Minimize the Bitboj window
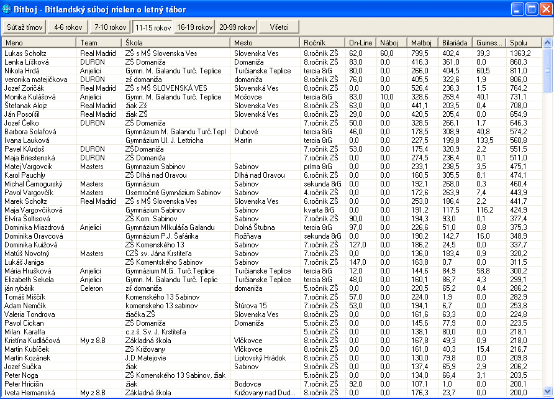The image size is (554, 399). tap(518, 9)
